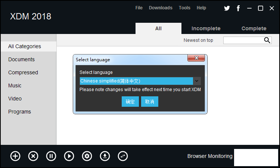Screen dimensions: 280x168
Task: Open the Facebook icon
Action: [x=238, y=8]
